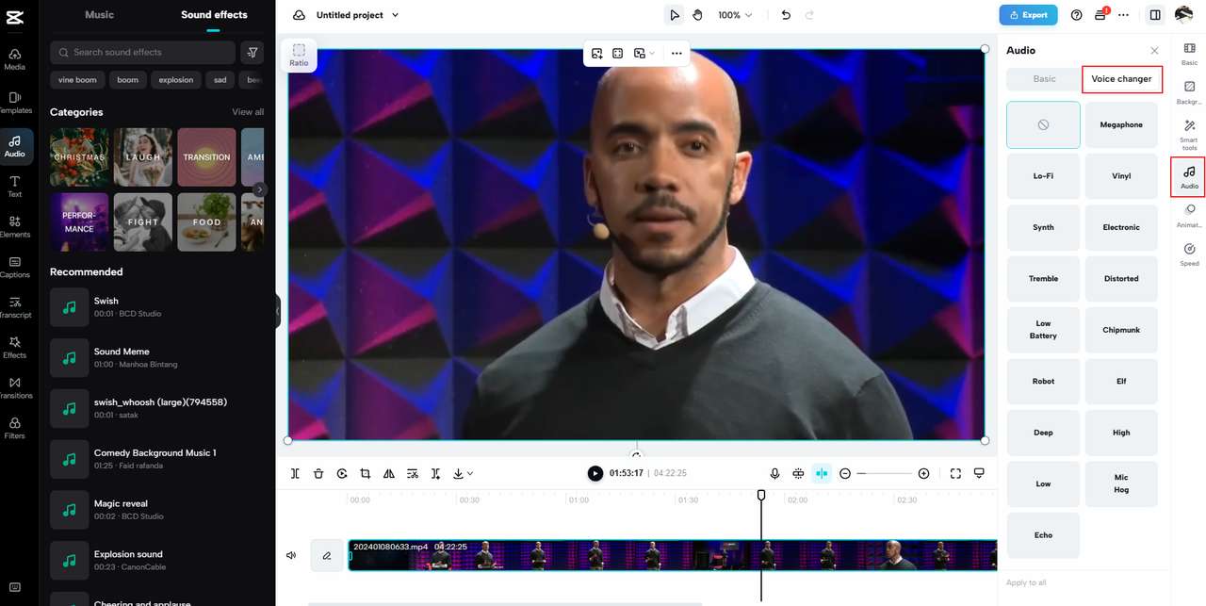Image resolution: width=1206 pixels, height=606 pixels.
Task: Close the Audio panel
Action: (x=1154, y=51)
